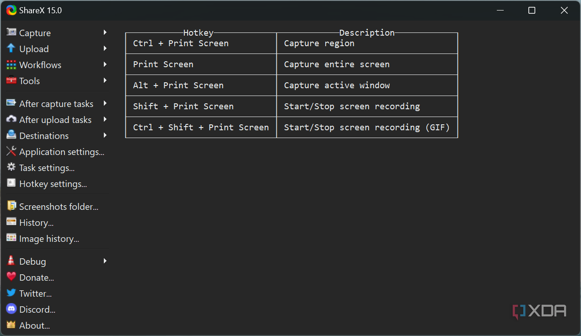Viewport: 581px width, 336px height.
Task: Open the History window
Action: (x=36, y=223)
